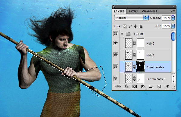Click the scroll up arrow in layers list
Image resolution: width=181 pixels, height=117 pixels.
point(173,76)
